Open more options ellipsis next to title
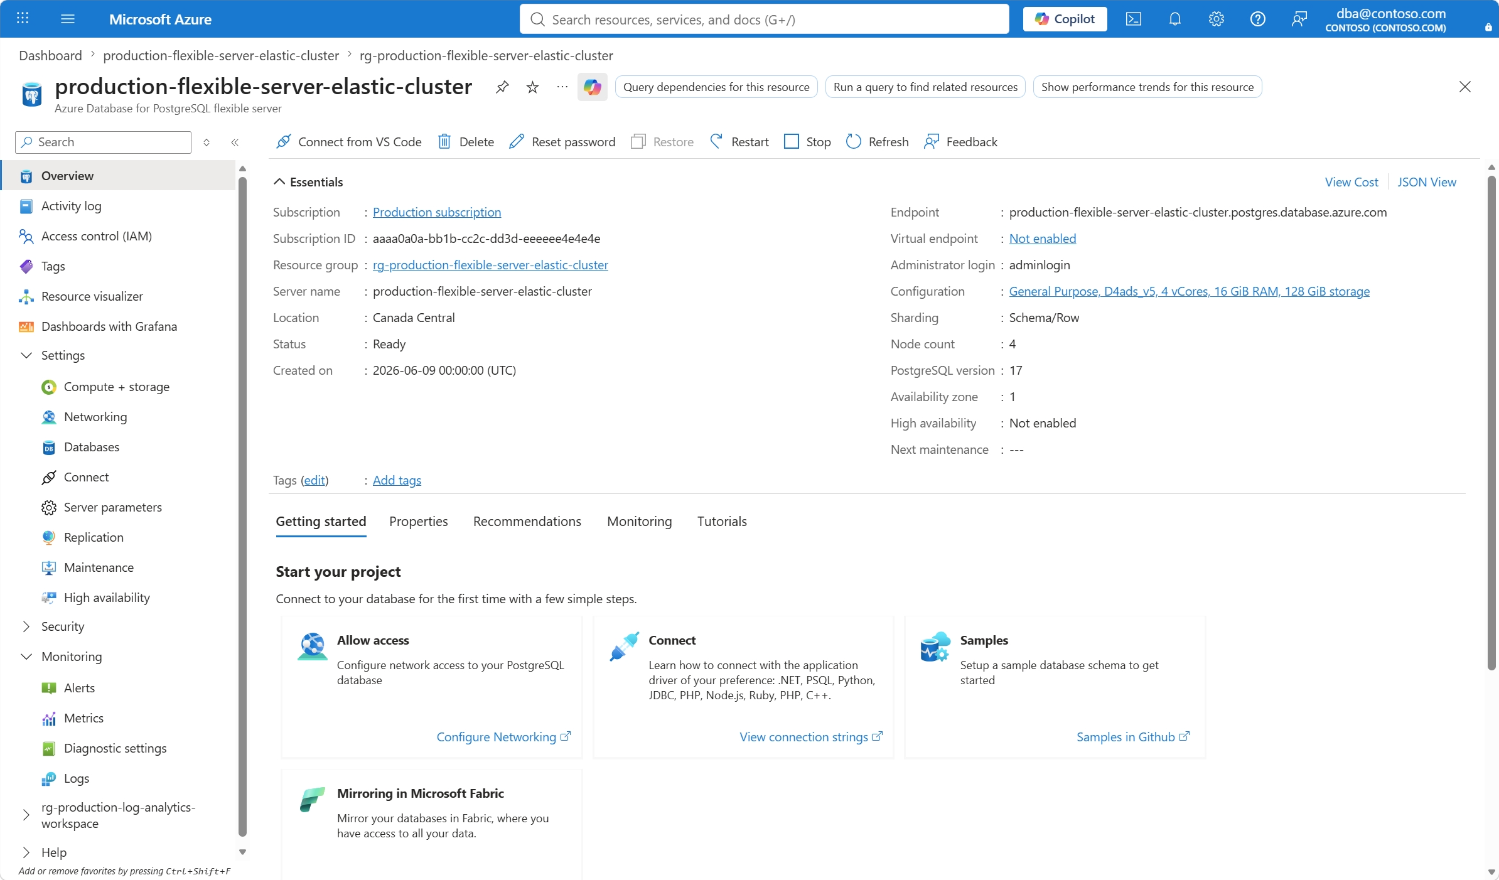The height and width of the screenshot is (880, 1499). click(562, 87)
